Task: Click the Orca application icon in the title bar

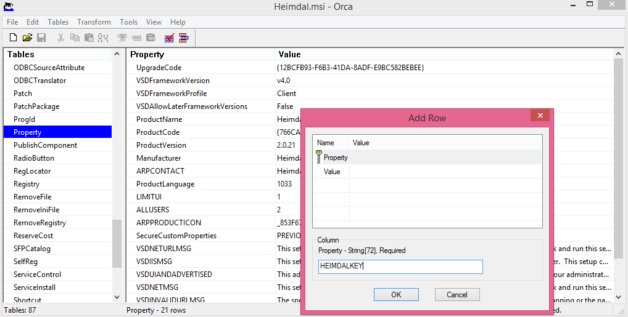Action: point(9,6)
